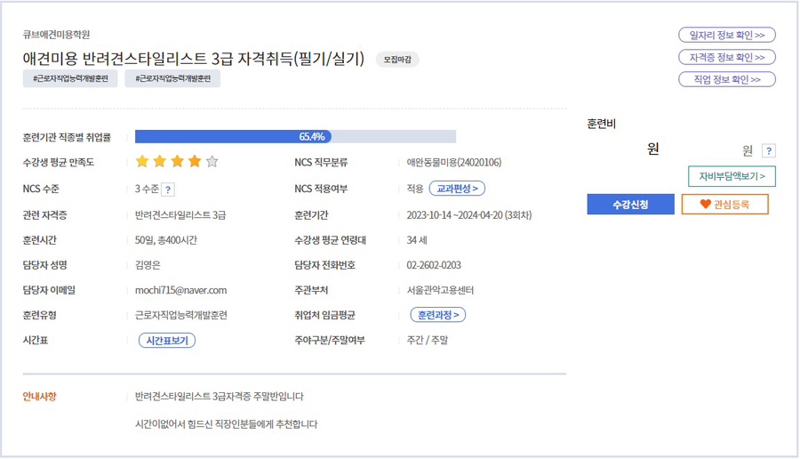Viewport: 800px width, 459px height.
Task: Click the 3 수준 value
Action: 147,189
